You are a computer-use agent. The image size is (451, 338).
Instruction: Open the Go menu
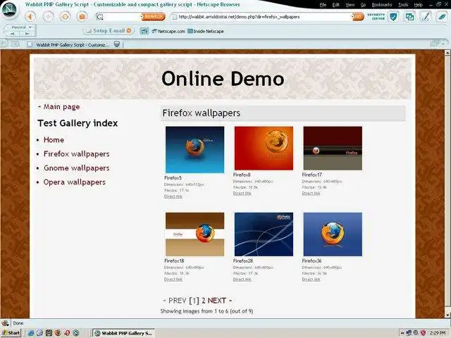[x=363, y=5]
